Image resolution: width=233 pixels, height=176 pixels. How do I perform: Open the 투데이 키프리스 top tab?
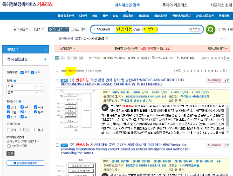pos(175,5)
